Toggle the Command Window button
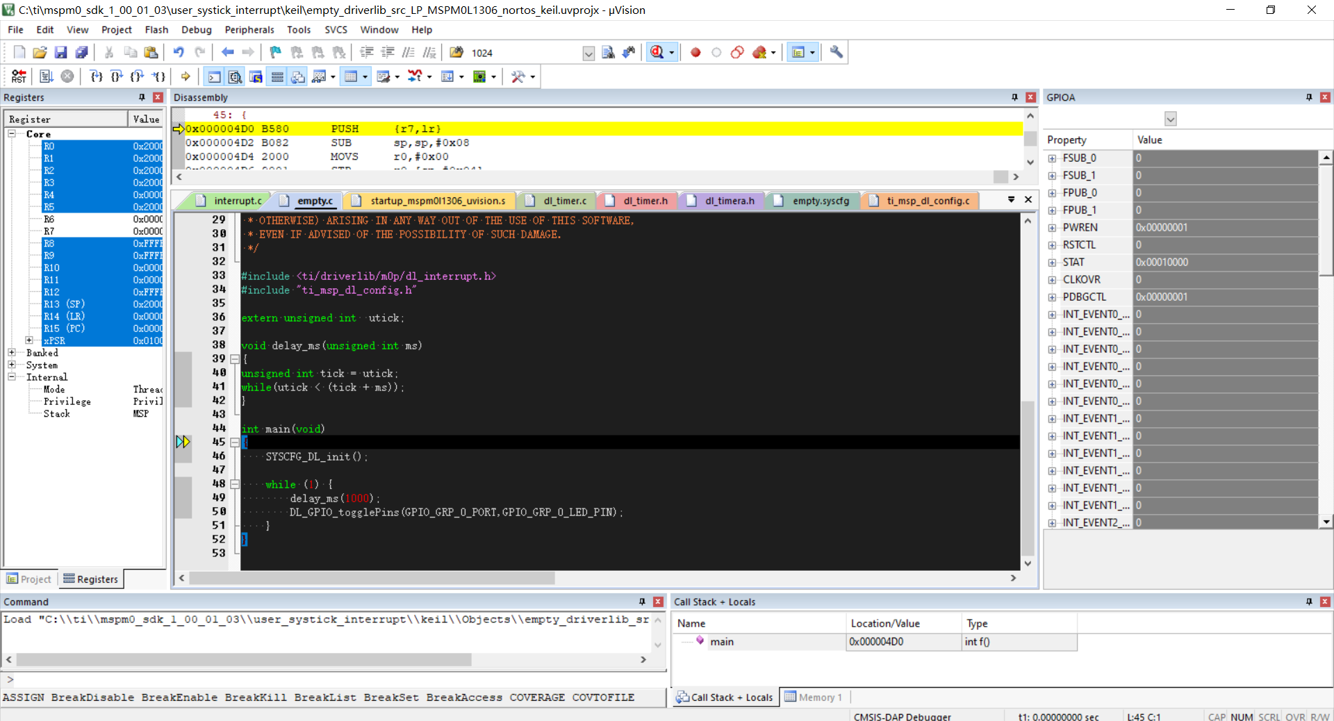 215,76
